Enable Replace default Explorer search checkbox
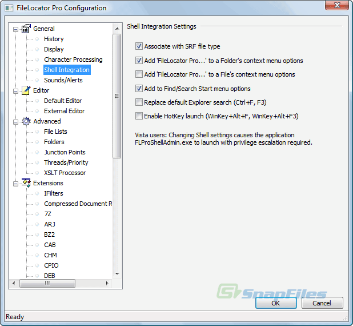Viewport: 353px width, 326px height. point(139,102)
